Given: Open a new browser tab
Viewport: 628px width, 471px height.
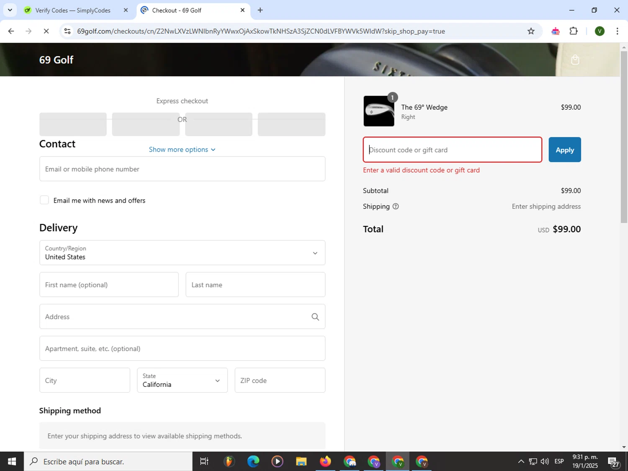Looking at the screenshot, I should coord(260,10).
